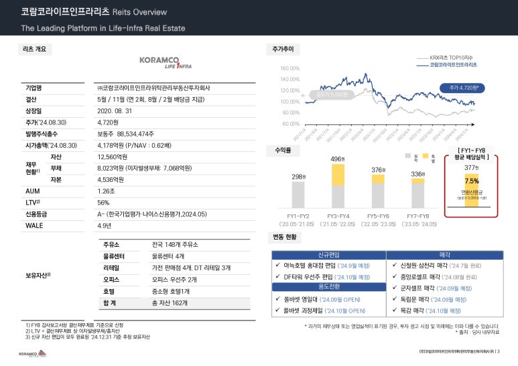Select the company name ㈜코람코라이프인프라위탁관리부동산투자회사
Screen dimensions: 518x366
pyautogui.click(x=153, y=88)
